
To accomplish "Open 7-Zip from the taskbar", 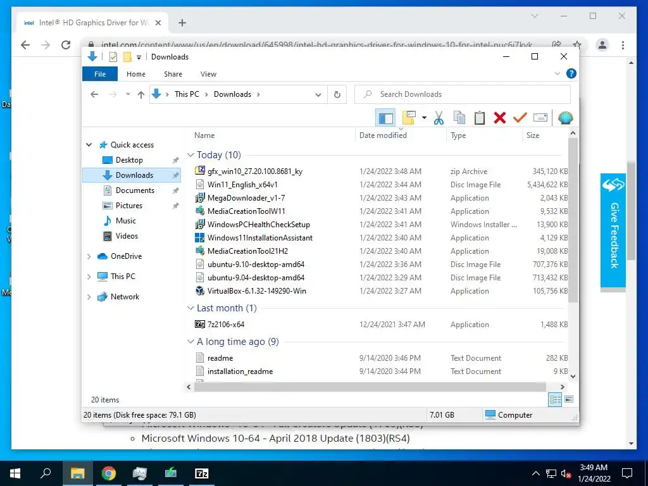I will click(201, 473).
